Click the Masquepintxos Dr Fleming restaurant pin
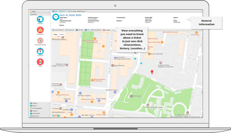231x133 pixels. [x=92, y=80]
